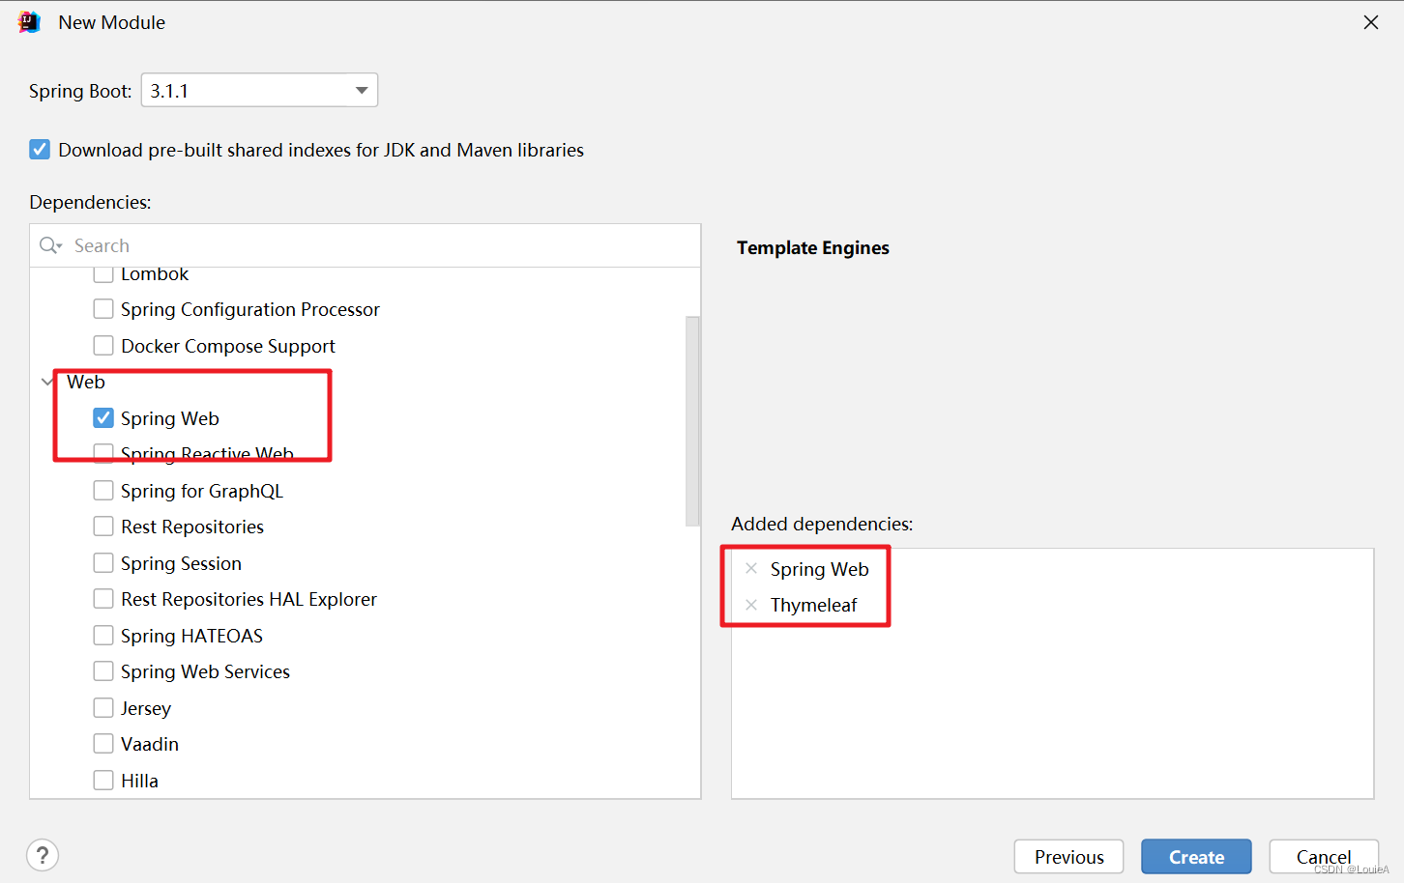Check the Jersey dependency
The image size is (1404, 883).
103,707
